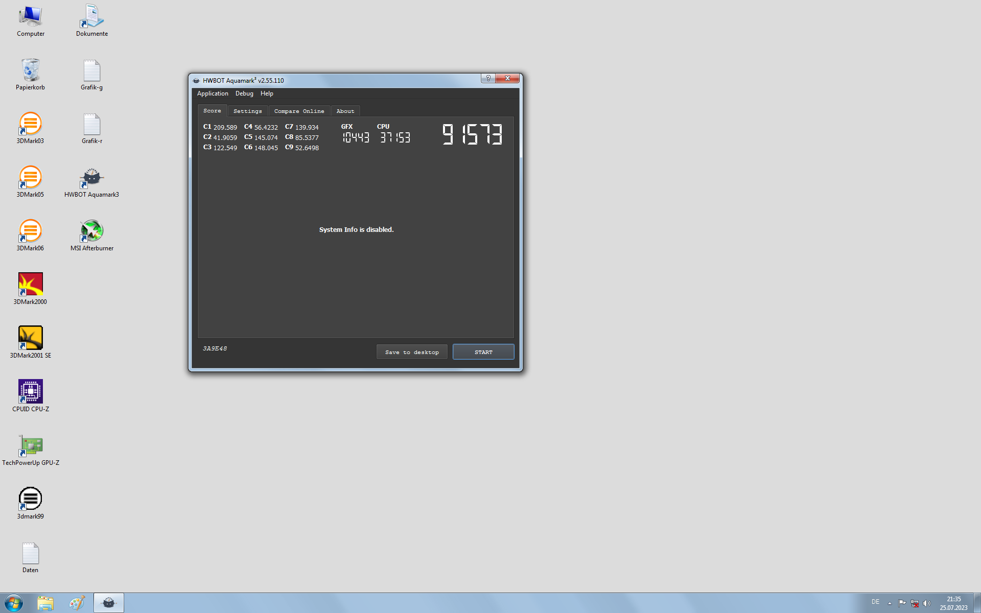Click the volume speaker tray icon
This screenshot has height=613, width=981.
[927, 603]
